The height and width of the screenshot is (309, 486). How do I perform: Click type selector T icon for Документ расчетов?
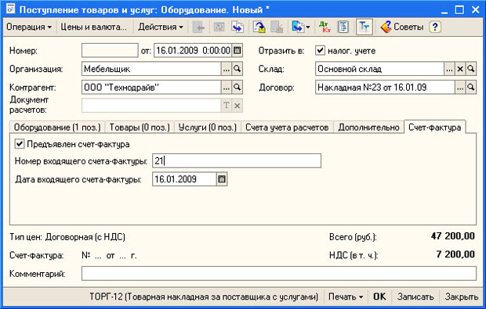pyautogui.click(x=227, y=106)
